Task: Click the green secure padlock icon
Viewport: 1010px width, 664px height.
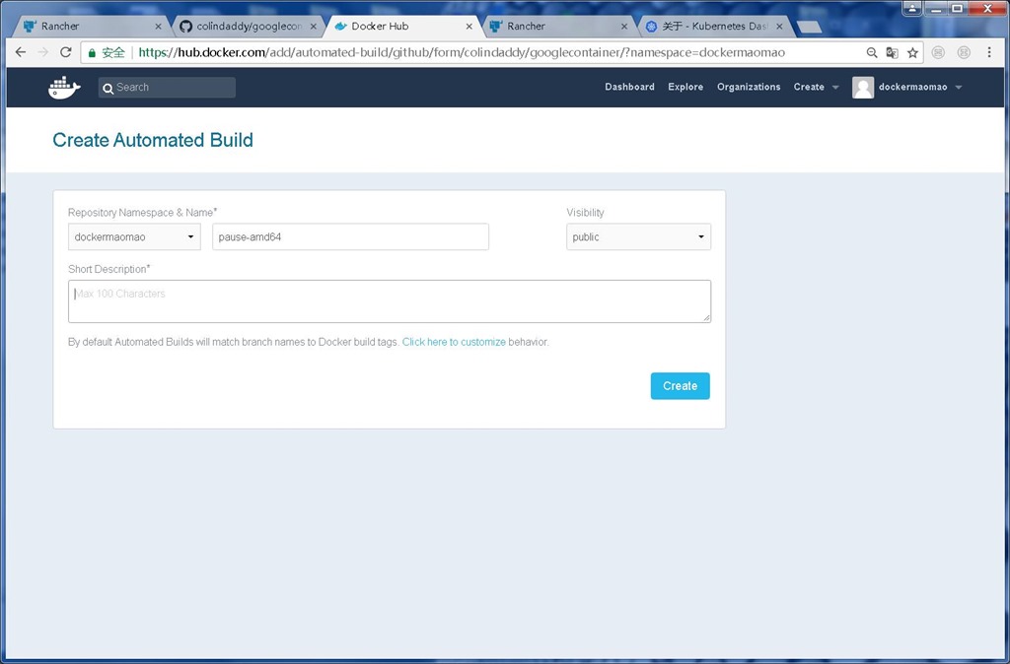Action: tap(92, 53)
